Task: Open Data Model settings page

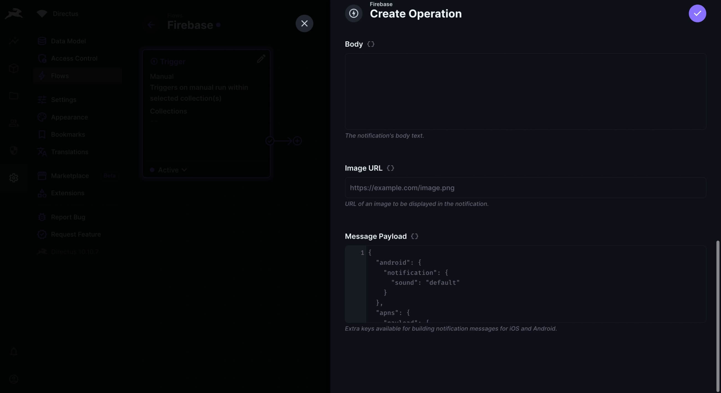Action: click(68, 41)
